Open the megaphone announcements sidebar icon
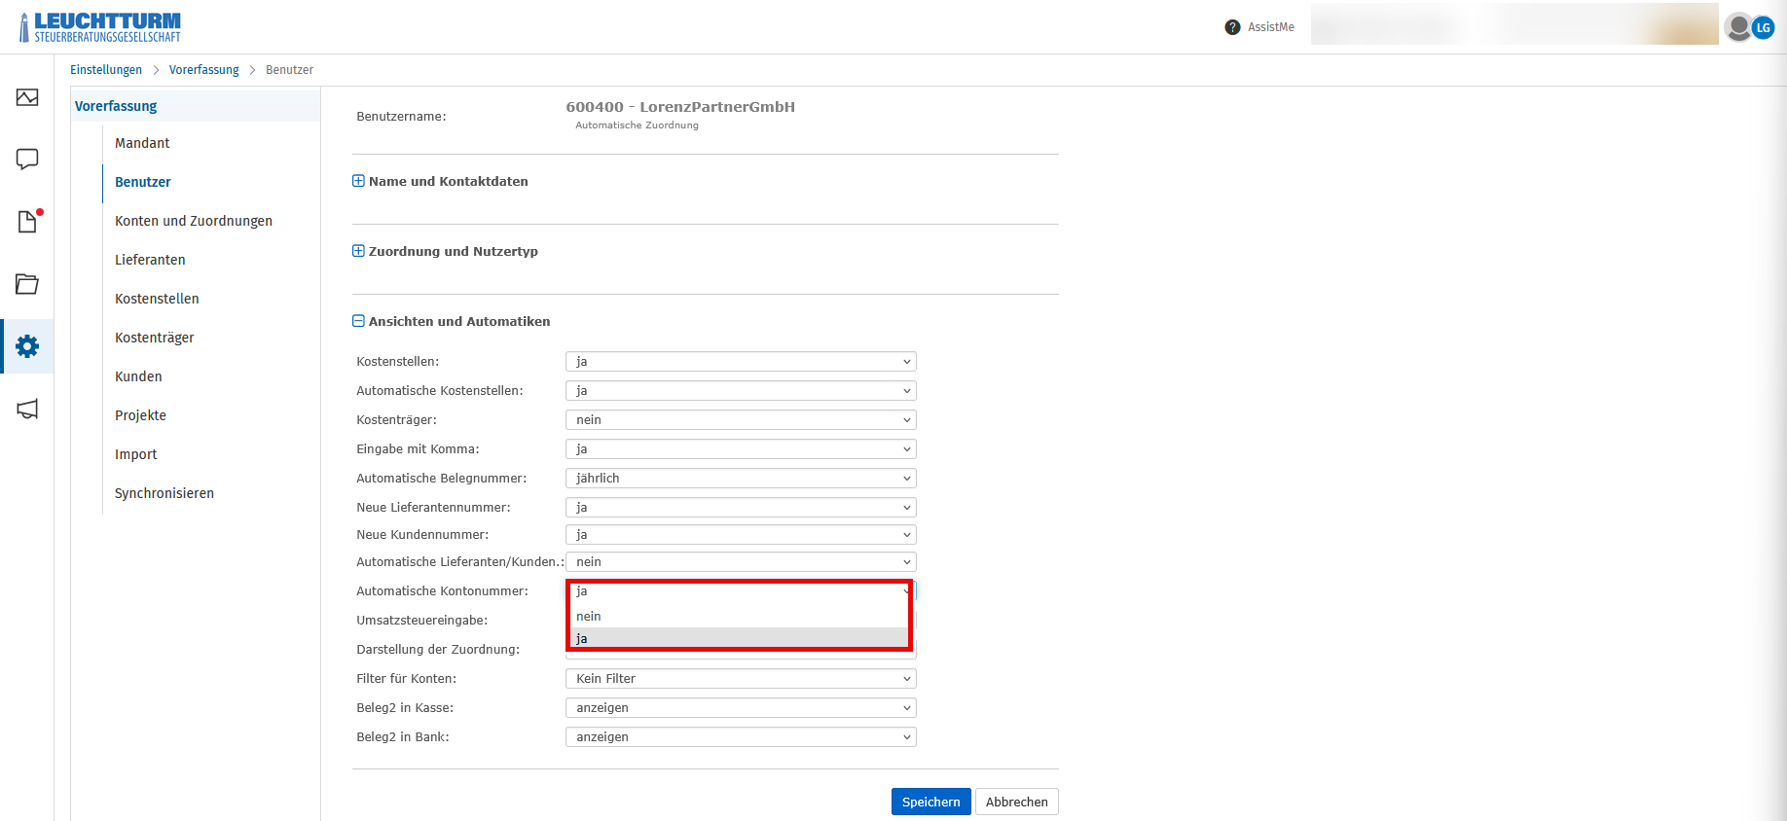This screenshot has height=821, width=1787. tap(27, 409)
